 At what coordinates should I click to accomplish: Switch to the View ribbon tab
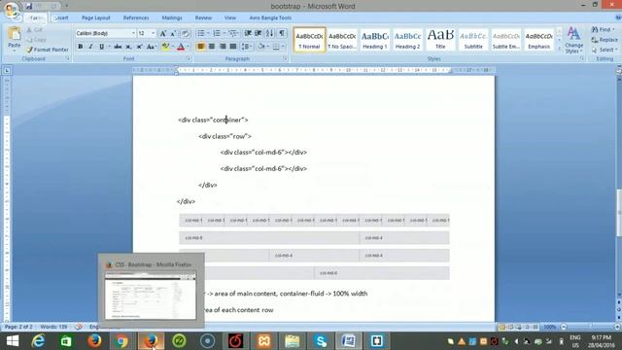[x=229, y=17]
